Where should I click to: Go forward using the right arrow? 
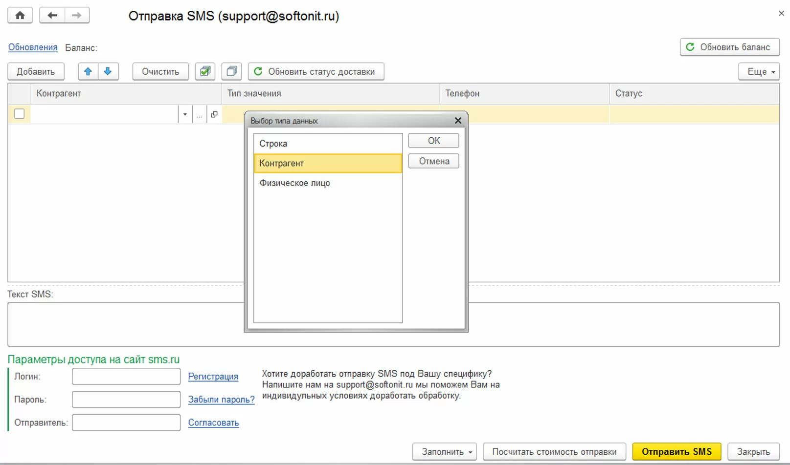[77, 15]
